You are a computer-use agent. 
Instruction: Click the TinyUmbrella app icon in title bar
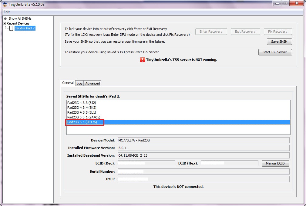[x=5, y=4]
